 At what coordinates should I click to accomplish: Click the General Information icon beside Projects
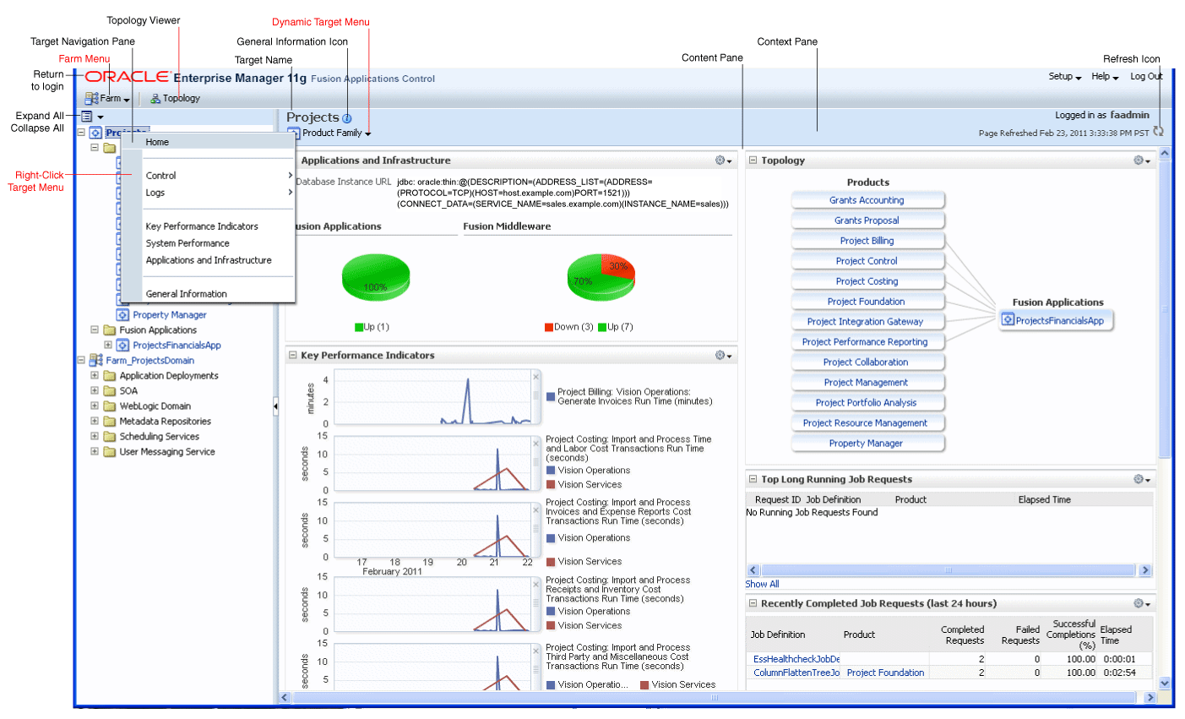coord(346,117)
